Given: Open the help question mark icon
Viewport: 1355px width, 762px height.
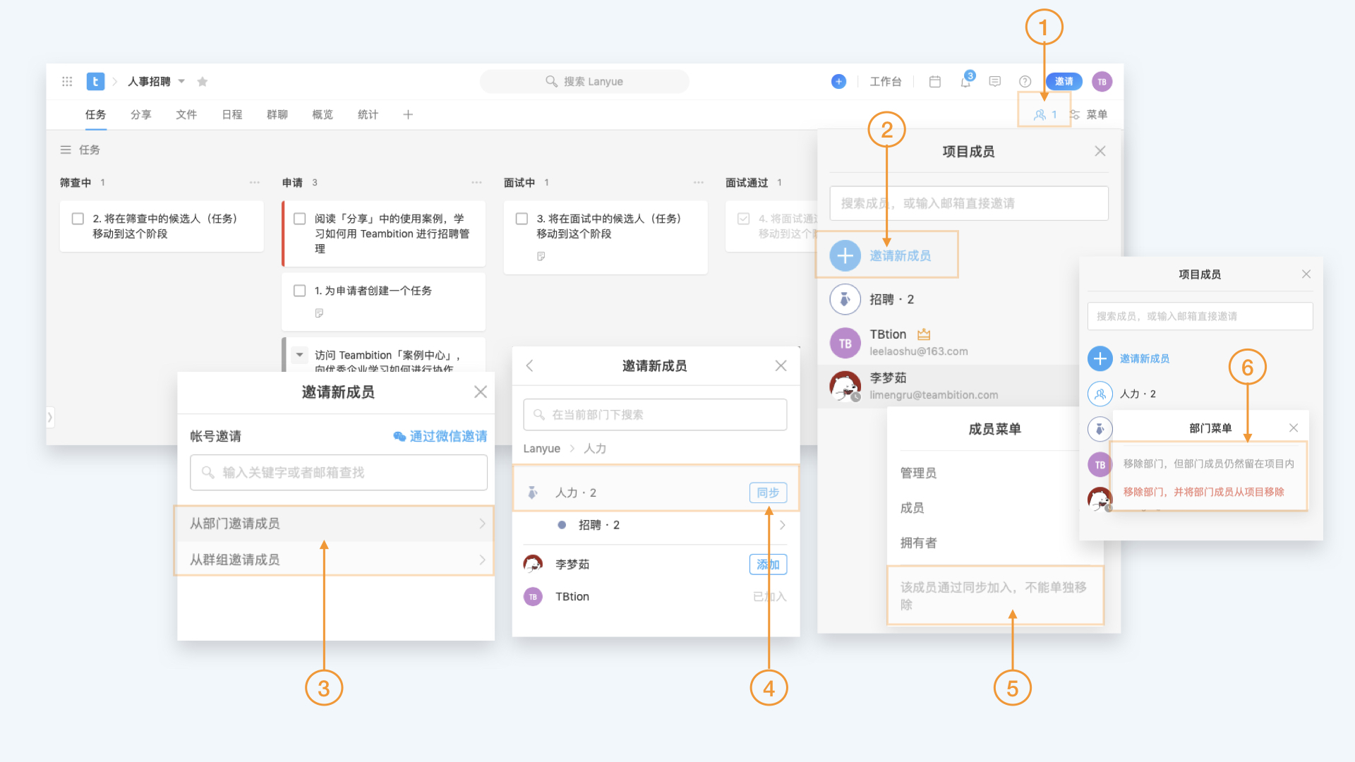Looking at the screenshot, I should point(1025,82).
